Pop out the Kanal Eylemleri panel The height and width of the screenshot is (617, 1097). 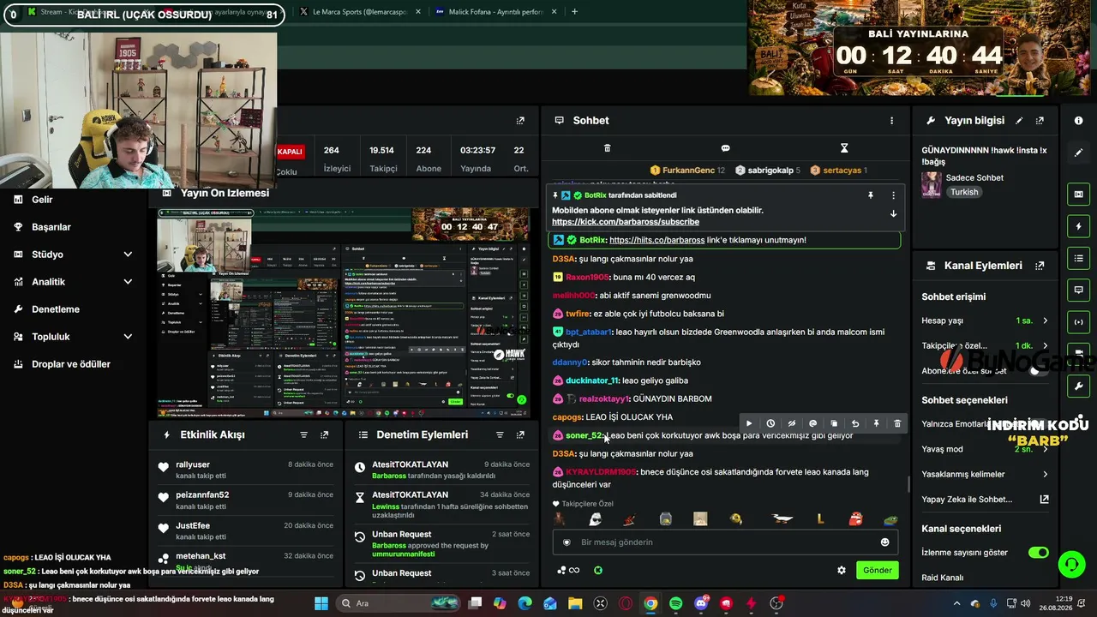[x=1040, y=266]
